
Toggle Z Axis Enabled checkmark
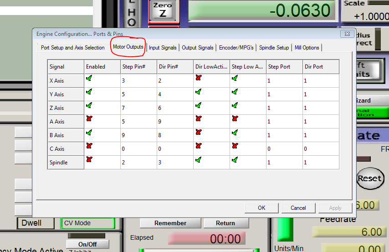tap(89, 106)
